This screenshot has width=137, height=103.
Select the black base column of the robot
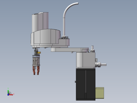[86, 85]
